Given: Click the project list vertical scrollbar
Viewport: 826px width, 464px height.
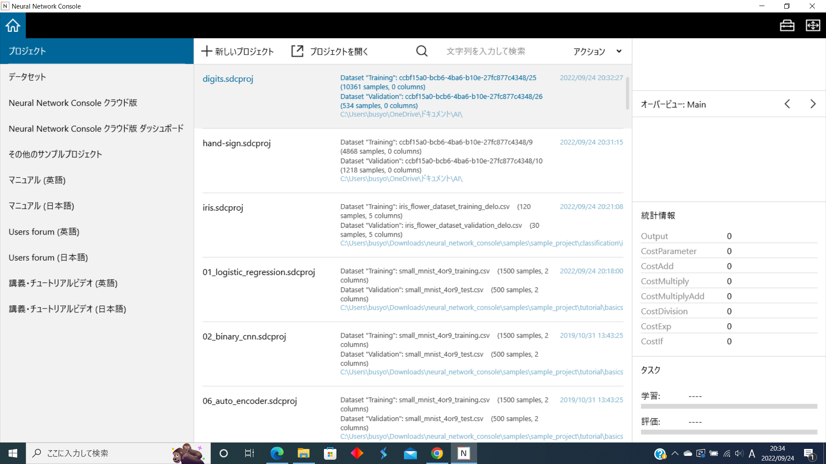Looking at the screenshot, I should (627, 93).
